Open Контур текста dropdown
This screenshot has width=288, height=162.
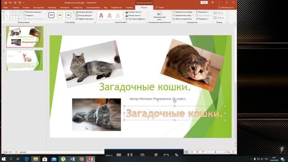click(133, 15)
